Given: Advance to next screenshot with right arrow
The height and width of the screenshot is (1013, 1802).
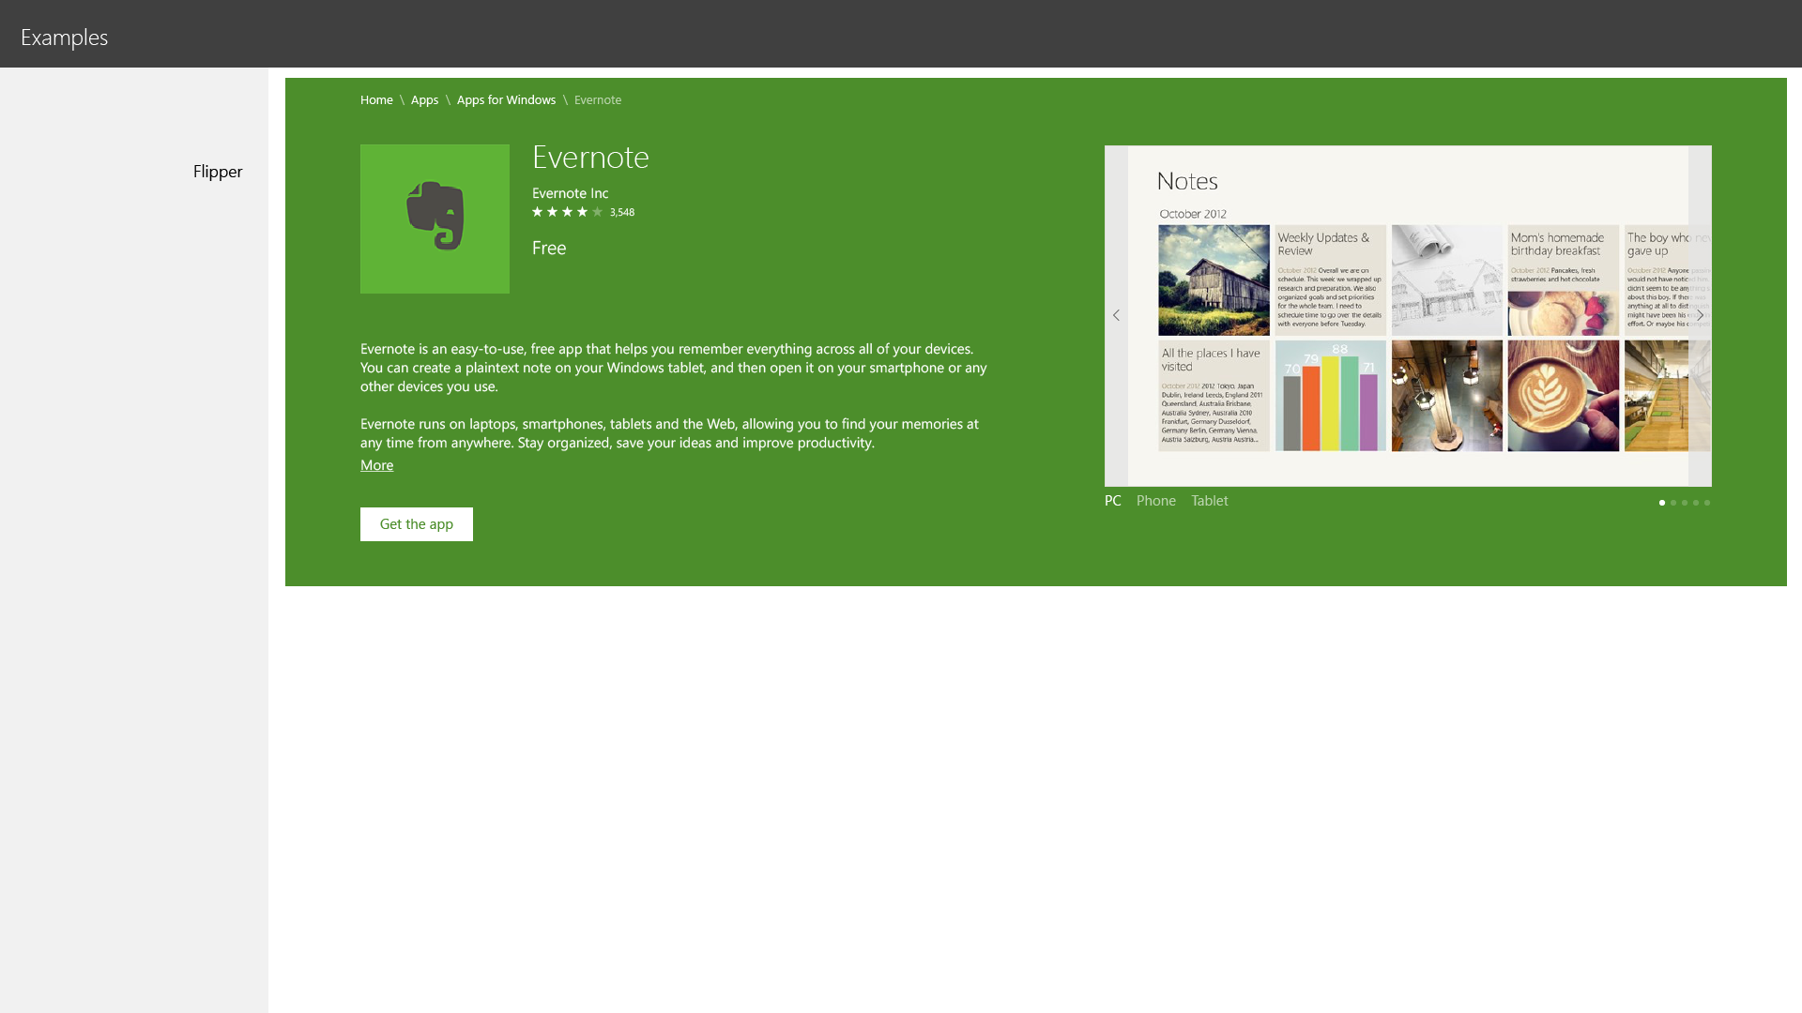Looking at the screenshot, I should tap(1700, 315).
